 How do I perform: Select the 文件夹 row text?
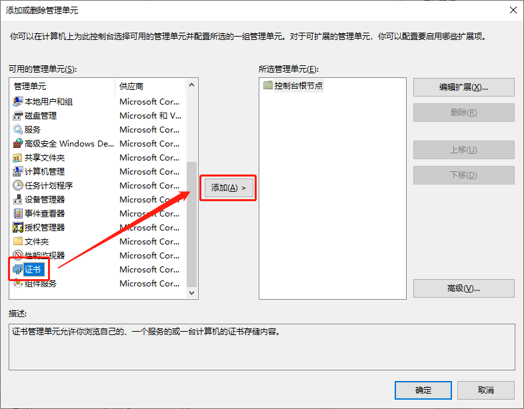[x=37, y=241]
